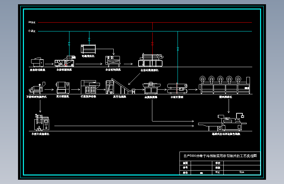Viewport: 284px width, 184px height.
Task: Click the cyan valve above the water bath sterilizer
Action: tap(178, 49)
